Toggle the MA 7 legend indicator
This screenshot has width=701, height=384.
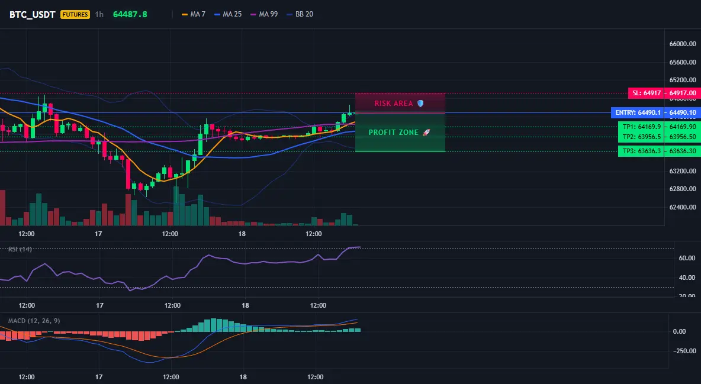(x=194, y=14)
